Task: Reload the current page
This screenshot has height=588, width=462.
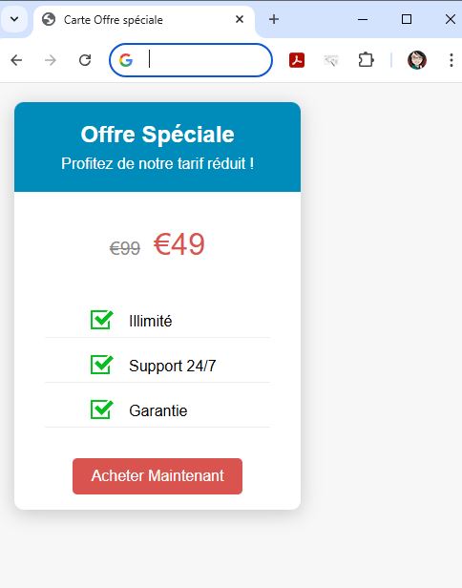Action: (85, 60)
